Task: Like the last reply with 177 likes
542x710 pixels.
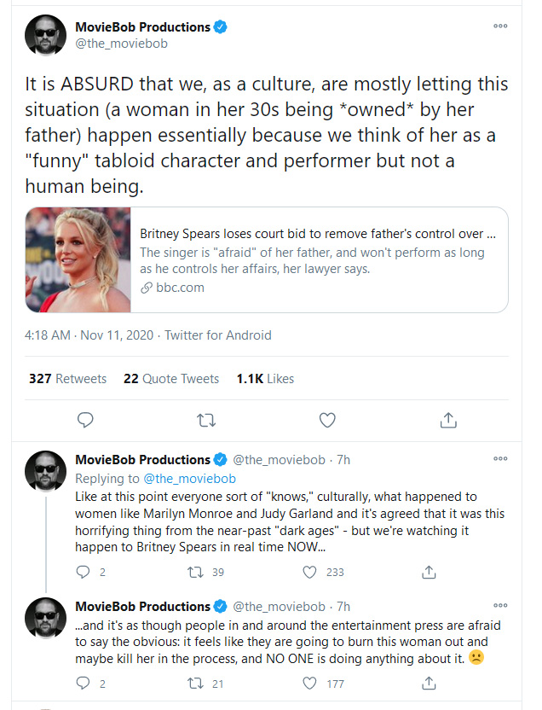Action: 309,684
